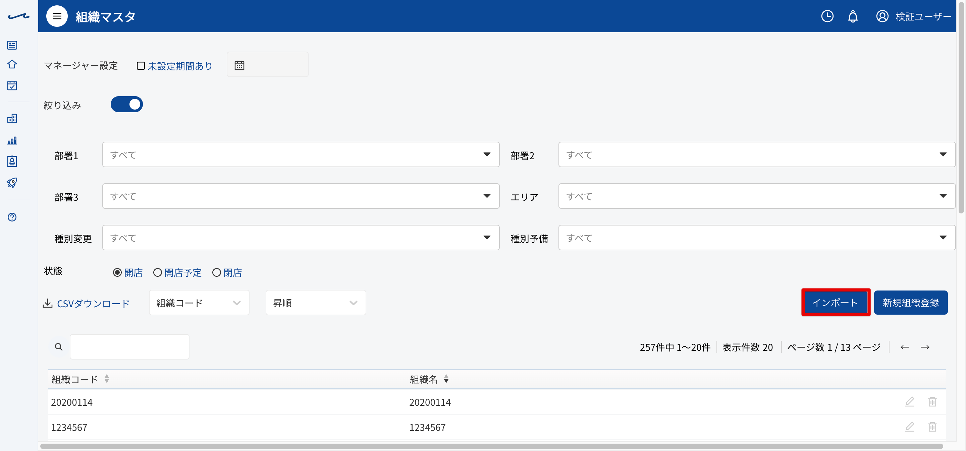Go to previous page arrow

[905, 347]
